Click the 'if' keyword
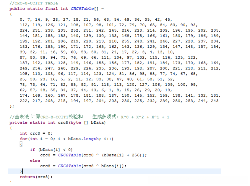The height and width of the screenshot is (186, 250). point(33,150)
